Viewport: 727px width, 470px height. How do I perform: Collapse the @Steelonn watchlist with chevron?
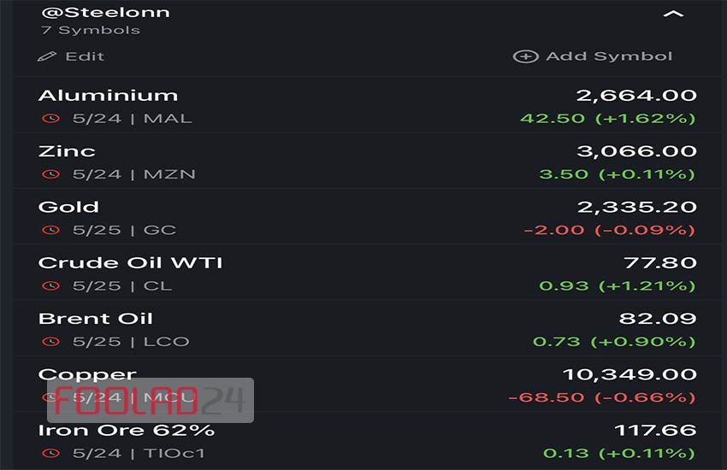[673, 14]
